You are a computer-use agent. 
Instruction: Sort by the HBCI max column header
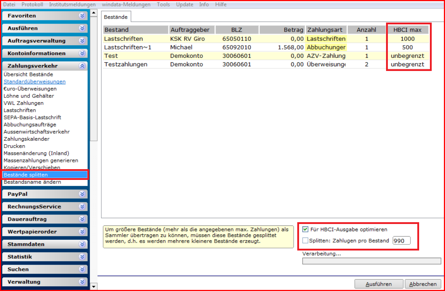pyautogui.click(x=408, y=30)
